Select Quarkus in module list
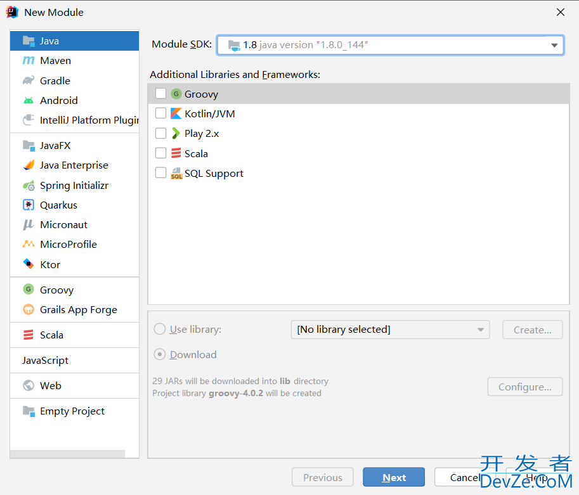The image size is (579, 495). point(75,205)
